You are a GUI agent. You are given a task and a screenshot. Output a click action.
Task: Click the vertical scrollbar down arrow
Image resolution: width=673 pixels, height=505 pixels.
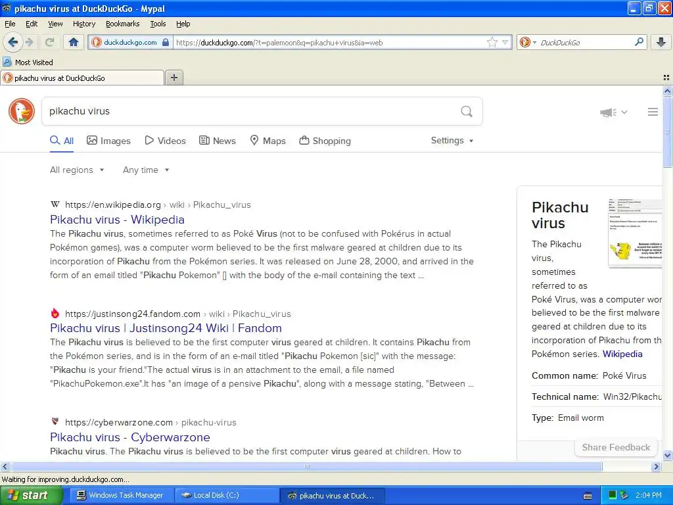667,455
